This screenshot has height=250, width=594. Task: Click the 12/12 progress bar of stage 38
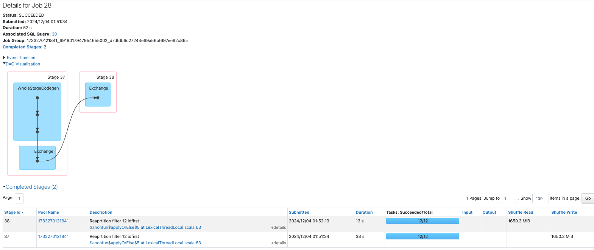[x=423, y=221]
